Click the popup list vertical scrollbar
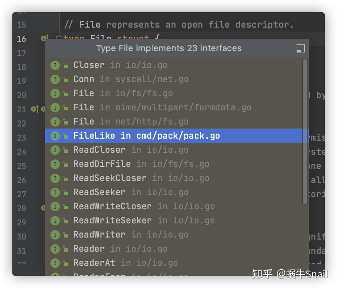The width and height of the screenshot is (337, 288). click(305, 131)
